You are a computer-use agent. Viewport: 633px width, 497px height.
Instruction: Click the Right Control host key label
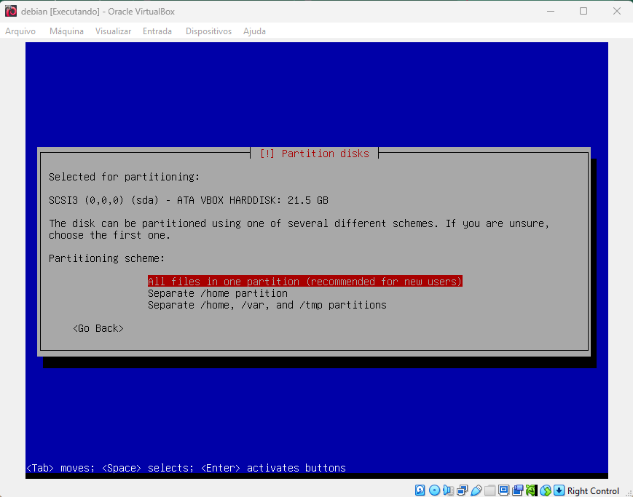[593, 490]
